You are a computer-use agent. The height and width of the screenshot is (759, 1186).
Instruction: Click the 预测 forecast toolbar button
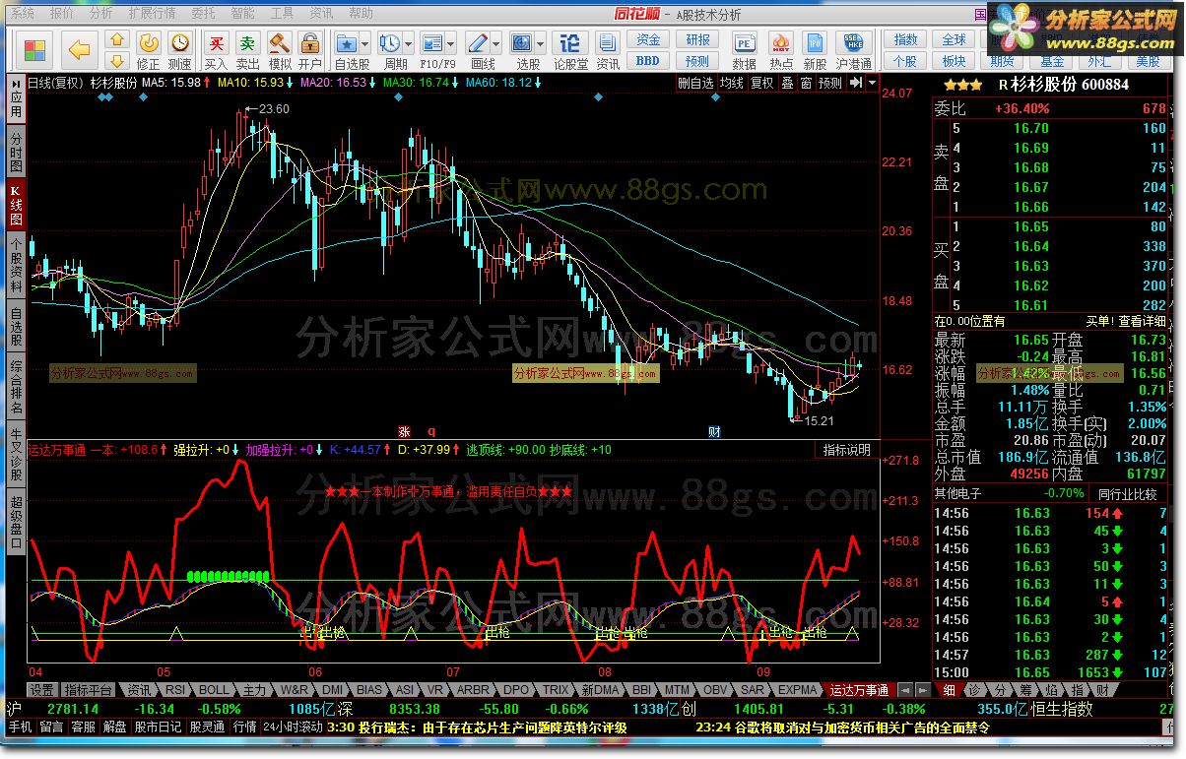click(x=697, y=61)
